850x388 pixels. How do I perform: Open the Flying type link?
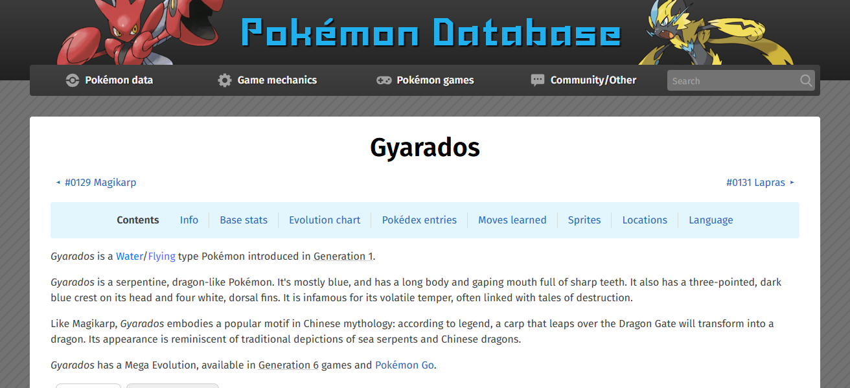[x=162, y=257]
